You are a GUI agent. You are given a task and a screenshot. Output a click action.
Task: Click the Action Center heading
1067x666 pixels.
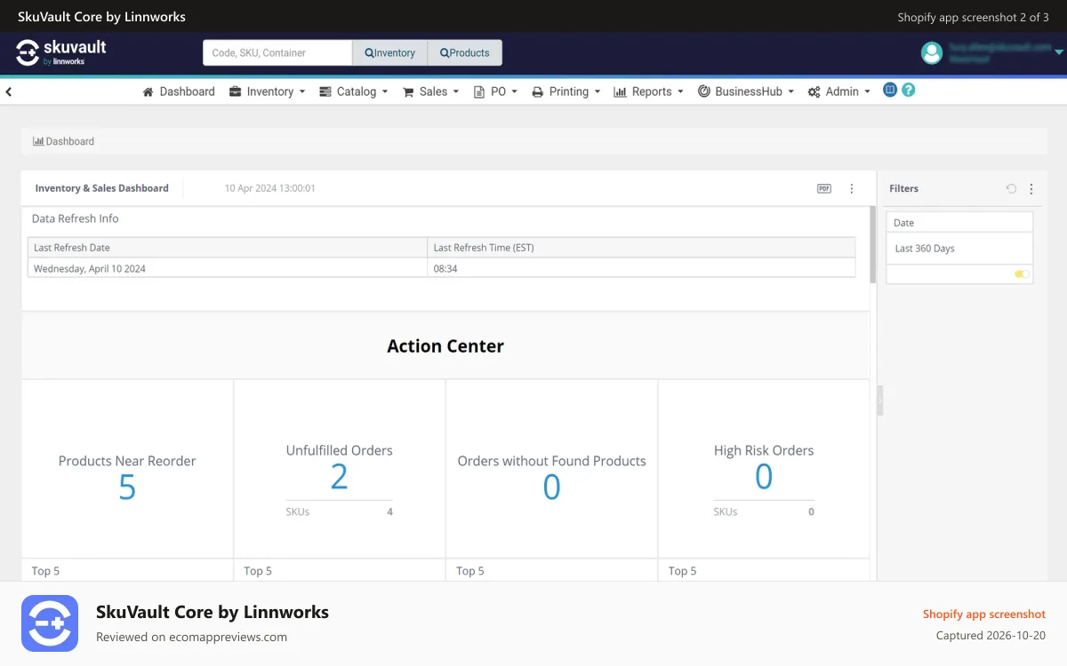pos(445,346)
